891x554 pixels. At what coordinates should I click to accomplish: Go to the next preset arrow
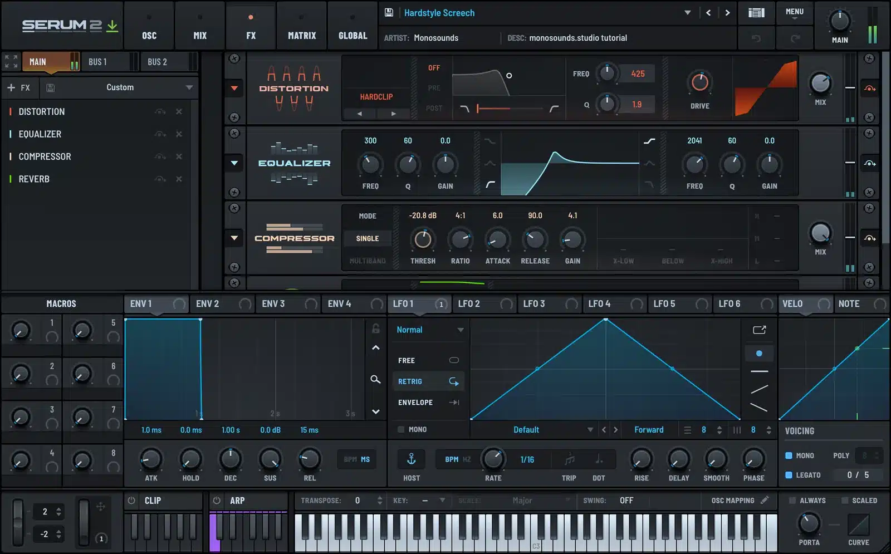[x=727, y=13]
